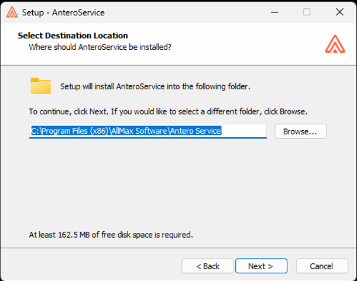357x281 pixels.
Task: Click the 'Setup - AnteroService' window title text
Action: tap(63, 12)
